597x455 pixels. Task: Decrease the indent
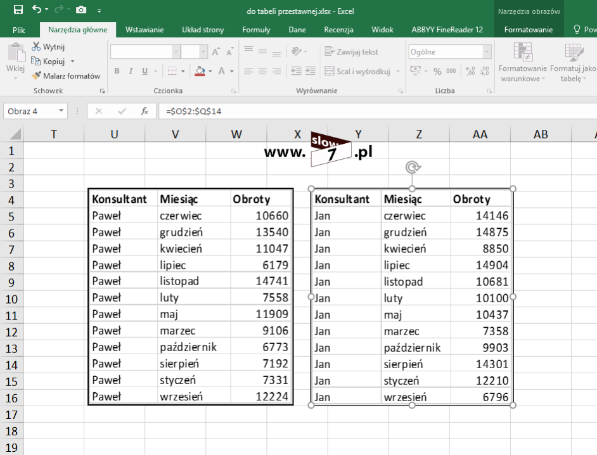[296, 71]
